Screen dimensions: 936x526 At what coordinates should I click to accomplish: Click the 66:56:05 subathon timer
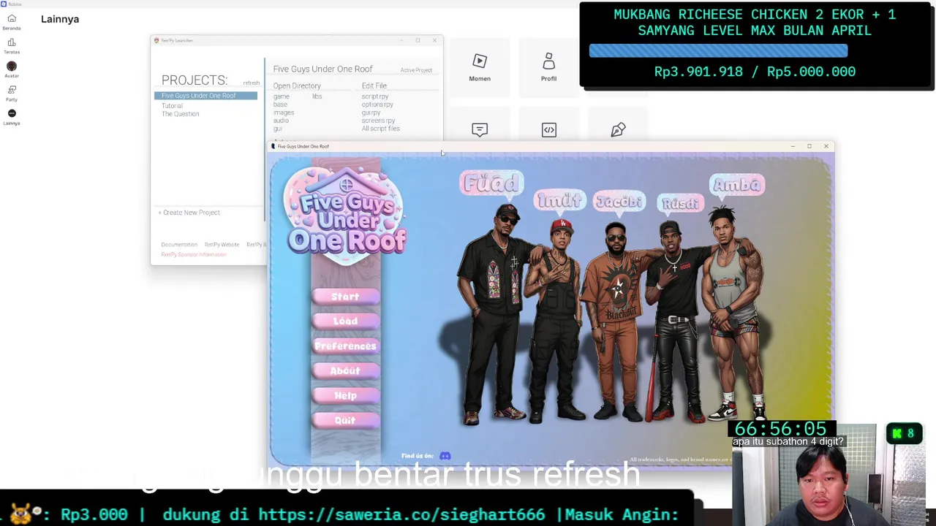(781, 429)
